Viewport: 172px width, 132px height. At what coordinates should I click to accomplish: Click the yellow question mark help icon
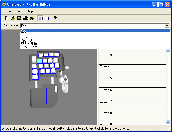point(55,18)
